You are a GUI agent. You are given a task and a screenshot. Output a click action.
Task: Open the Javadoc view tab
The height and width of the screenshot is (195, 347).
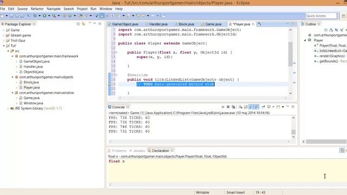(137, 151)
